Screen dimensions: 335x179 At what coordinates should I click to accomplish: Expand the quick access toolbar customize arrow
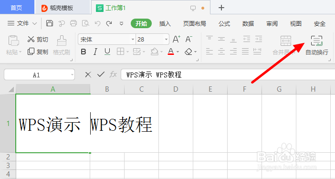pyautogui.click(x=121, y=23)
